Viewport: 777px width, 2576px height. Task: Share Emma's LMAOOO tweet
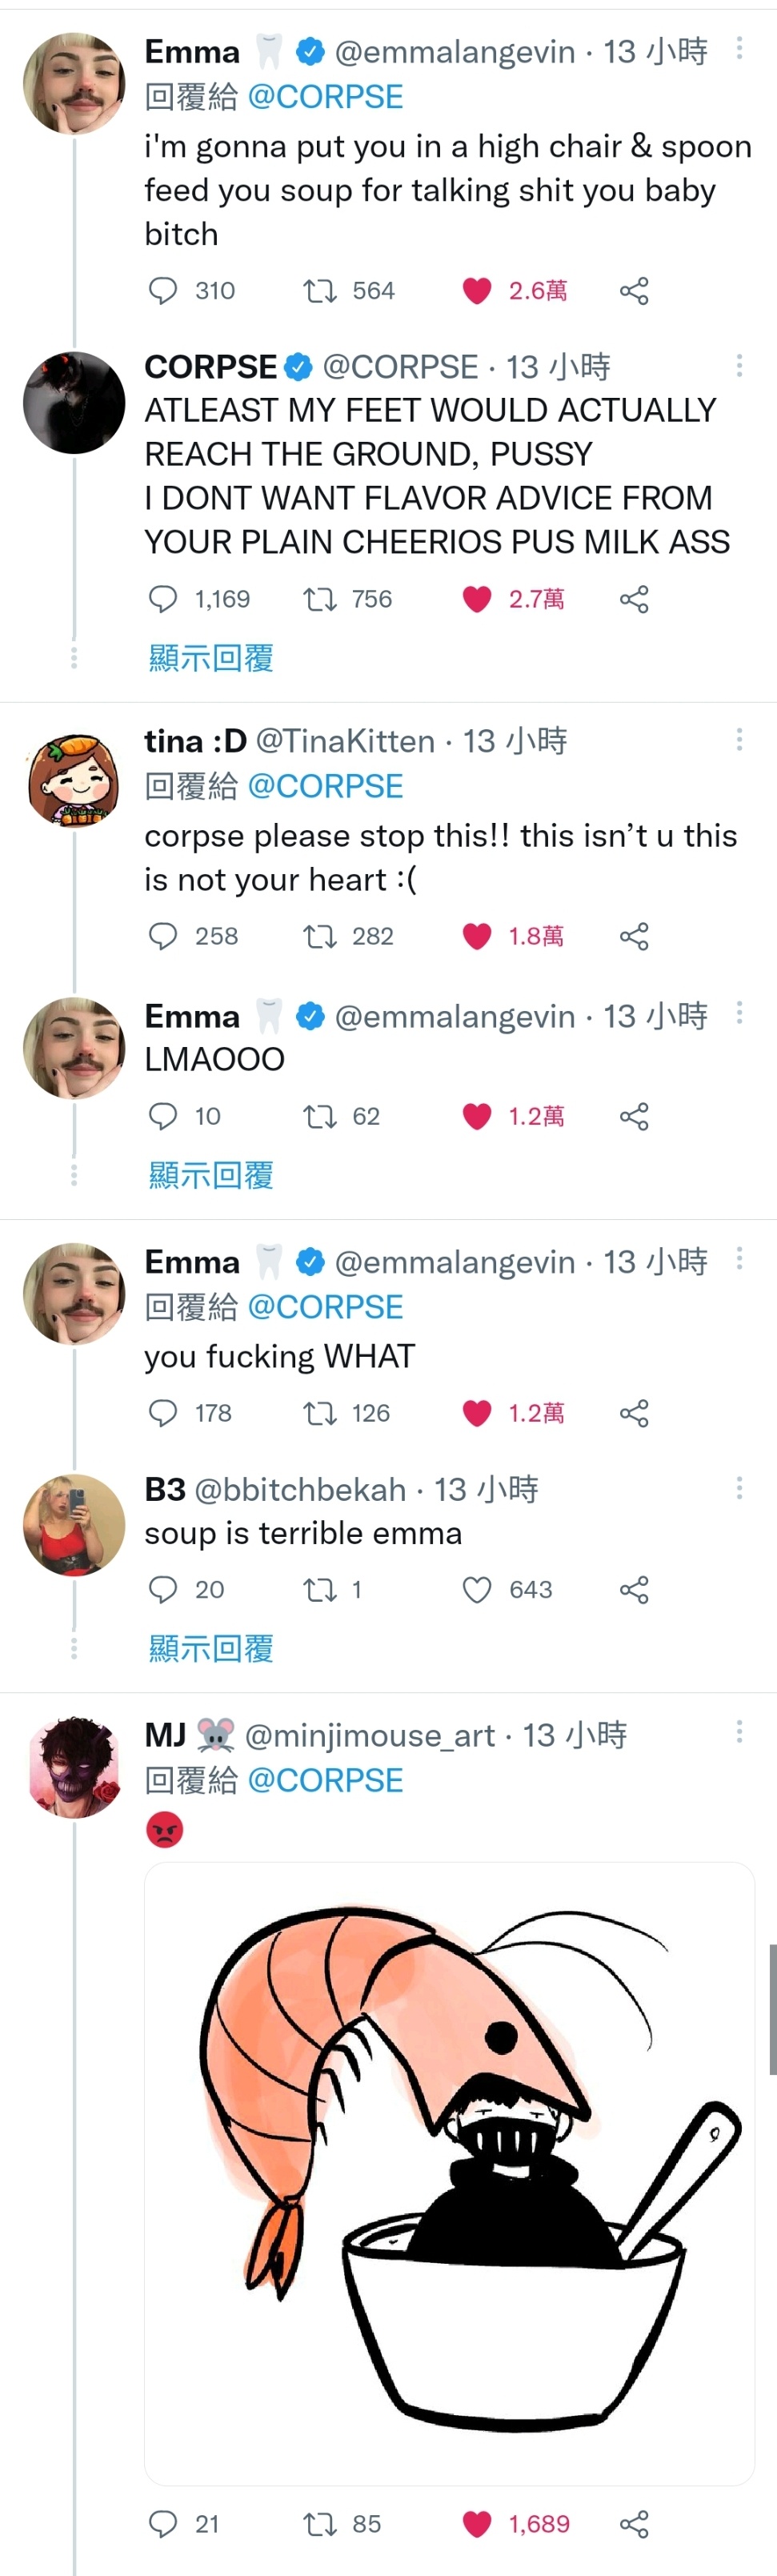(634, 1116)
